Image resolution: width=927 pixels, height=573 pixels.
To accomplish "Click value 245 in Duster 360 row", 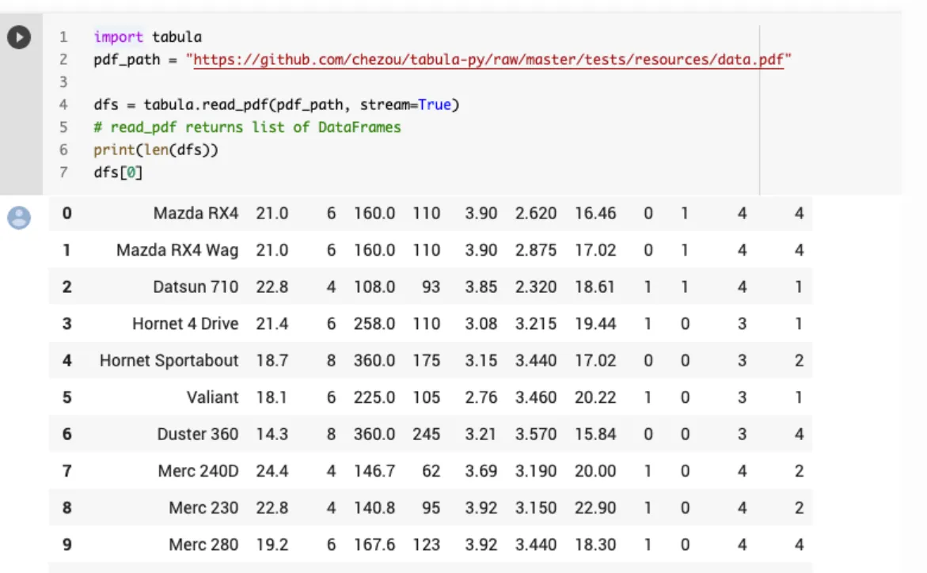I will click(426, 434).
